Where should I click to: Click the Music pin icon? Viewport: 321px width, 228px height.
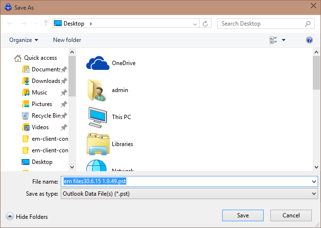64,93
